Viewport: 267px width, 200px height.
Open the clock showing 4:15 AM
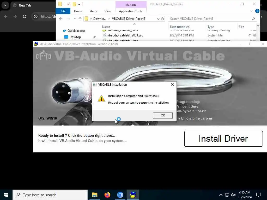(245, 195)
